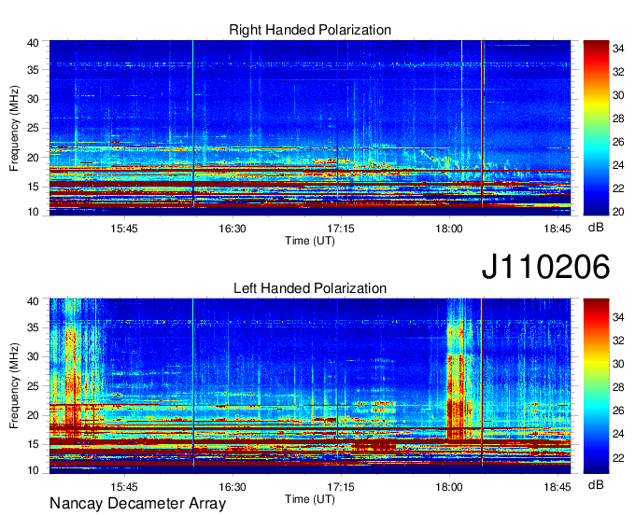Click the 16:30 time tick under the Right Handed plot
This screenshot has height=515, width=635.
(x=233, y=229)
